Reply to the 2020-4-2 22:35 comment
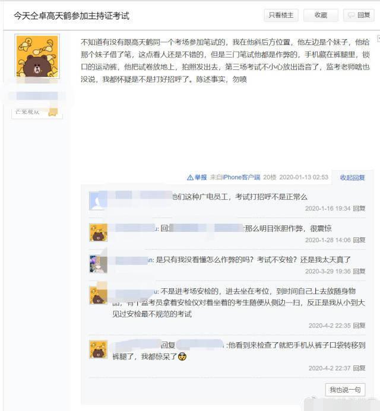The image size is (380, 411). (359, 326)
